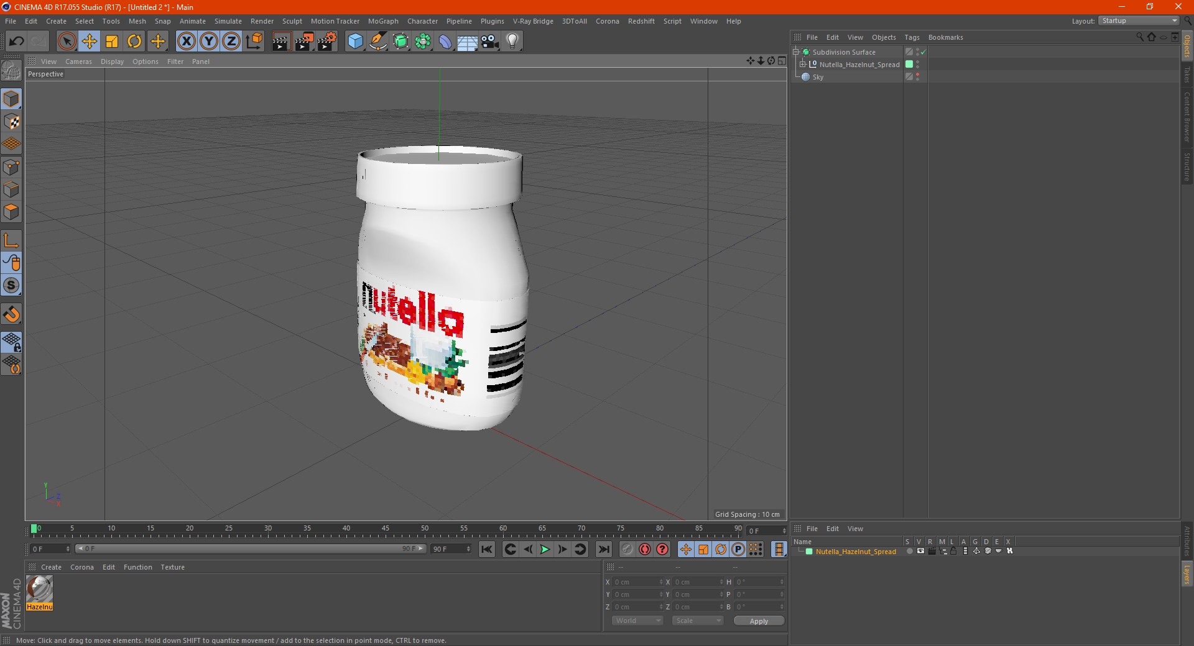Click the X position coordinate field
The height and width of the screenshot is (646, 1194).
(x=638, y=582)
